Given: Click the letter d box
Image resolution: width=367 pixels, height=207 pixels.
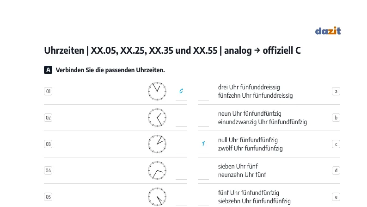Looking at the screenshot, I should pyautogui.click(x=336, y=170).
